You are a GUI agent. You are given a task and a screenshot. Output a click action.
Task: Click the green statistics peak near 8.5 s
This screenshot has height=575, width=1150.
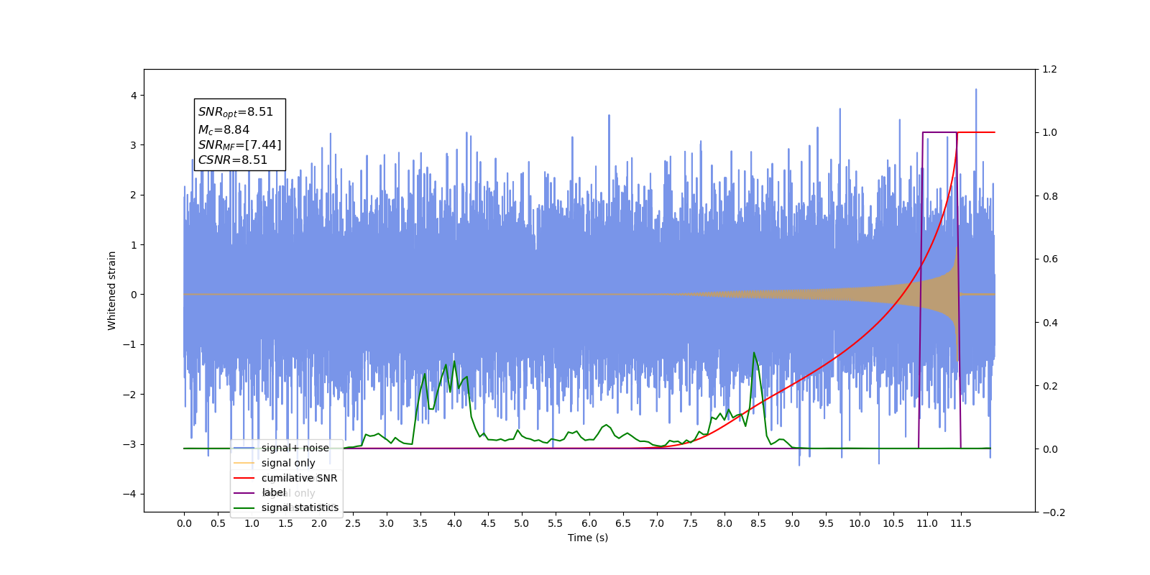point(754,353)
